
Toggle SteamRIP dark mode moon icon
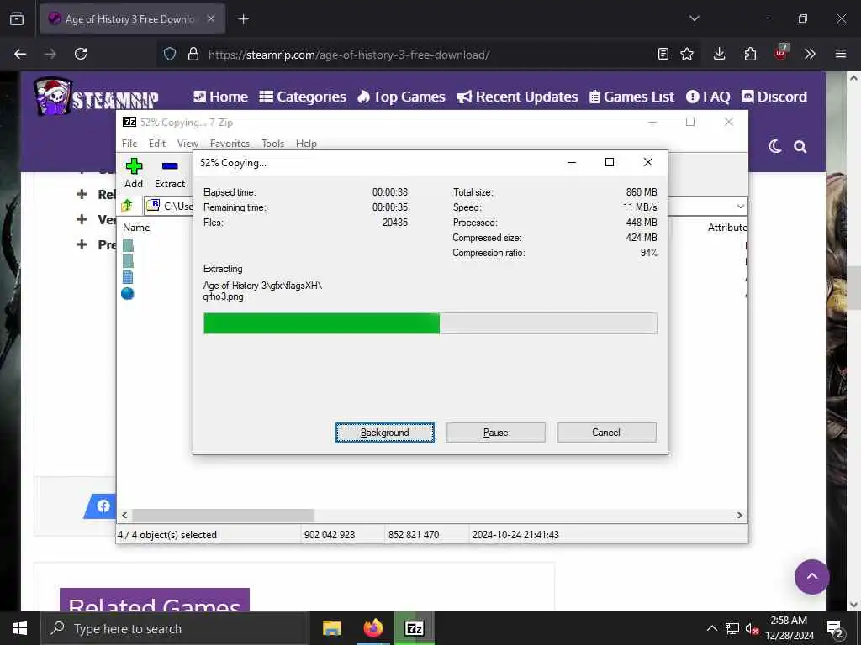click(x=774, y=146)
